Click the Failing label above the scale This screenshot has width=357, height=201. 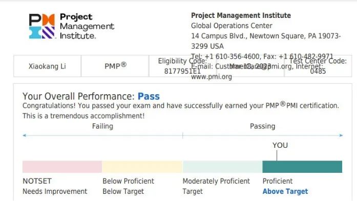click(102, 126)
